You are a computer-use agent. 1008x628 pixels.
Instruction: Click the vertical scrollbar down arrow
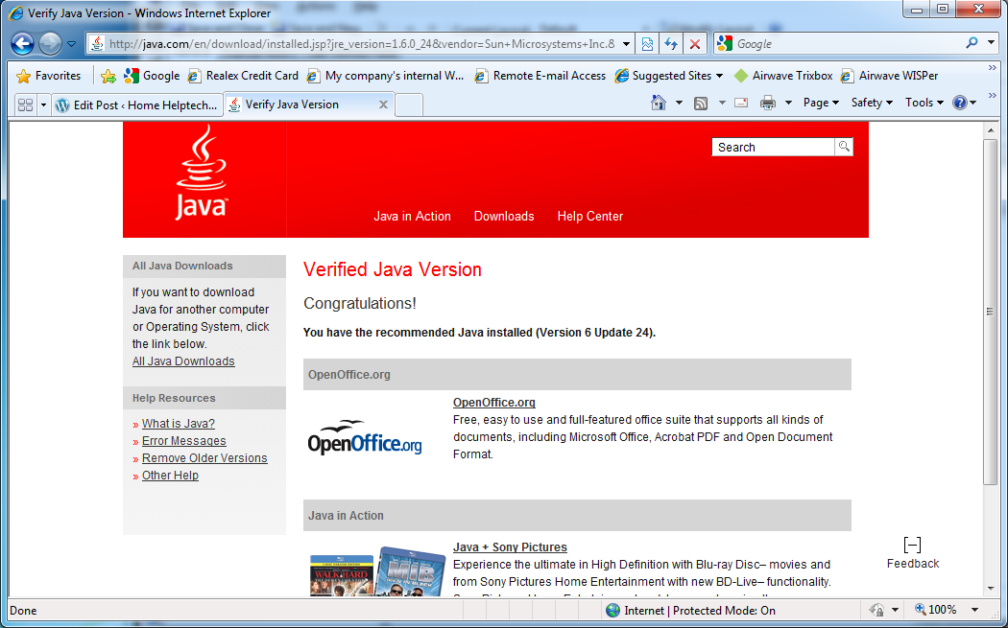point(991,588)
